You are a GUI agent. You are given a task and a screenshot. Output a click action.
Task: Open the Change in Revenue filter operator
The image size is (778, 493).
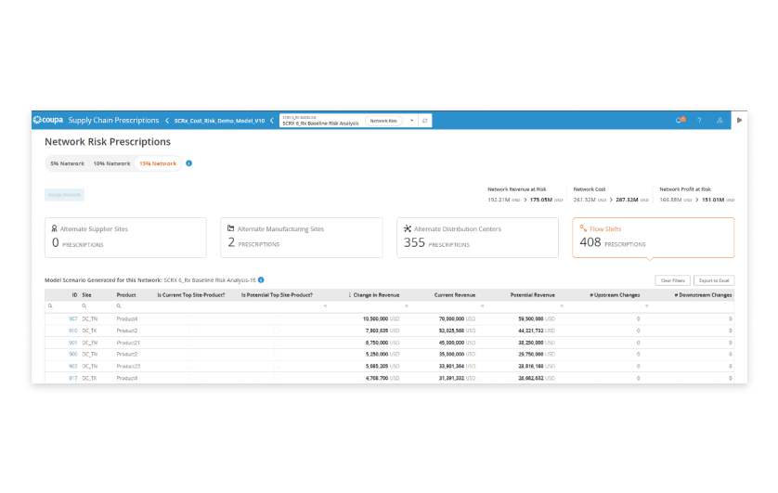pos(325,306)
